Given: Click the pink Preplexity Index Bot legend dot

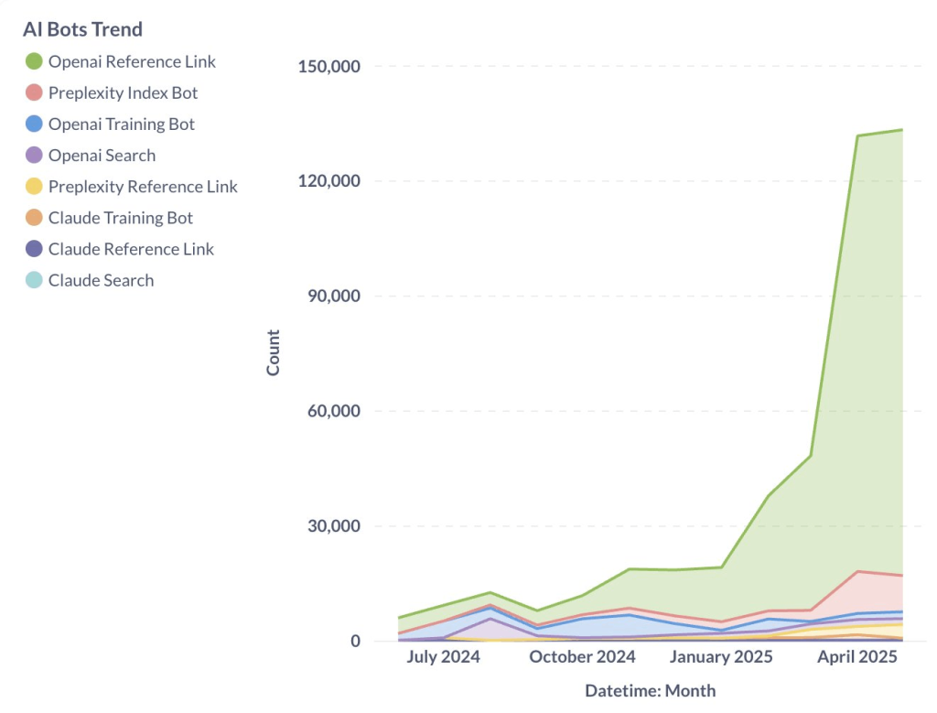Looking at the screenshot, I should click(x=34, y=93).
